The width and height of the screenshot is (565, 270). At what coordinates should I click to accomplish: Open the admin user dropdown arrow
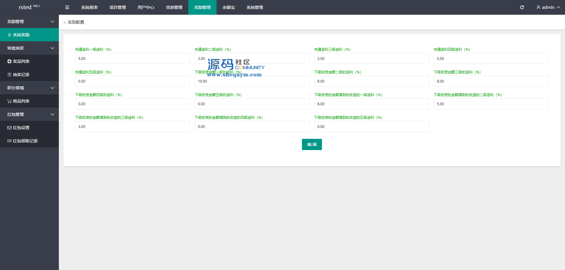pyautogui.click(x=558, y=7)
